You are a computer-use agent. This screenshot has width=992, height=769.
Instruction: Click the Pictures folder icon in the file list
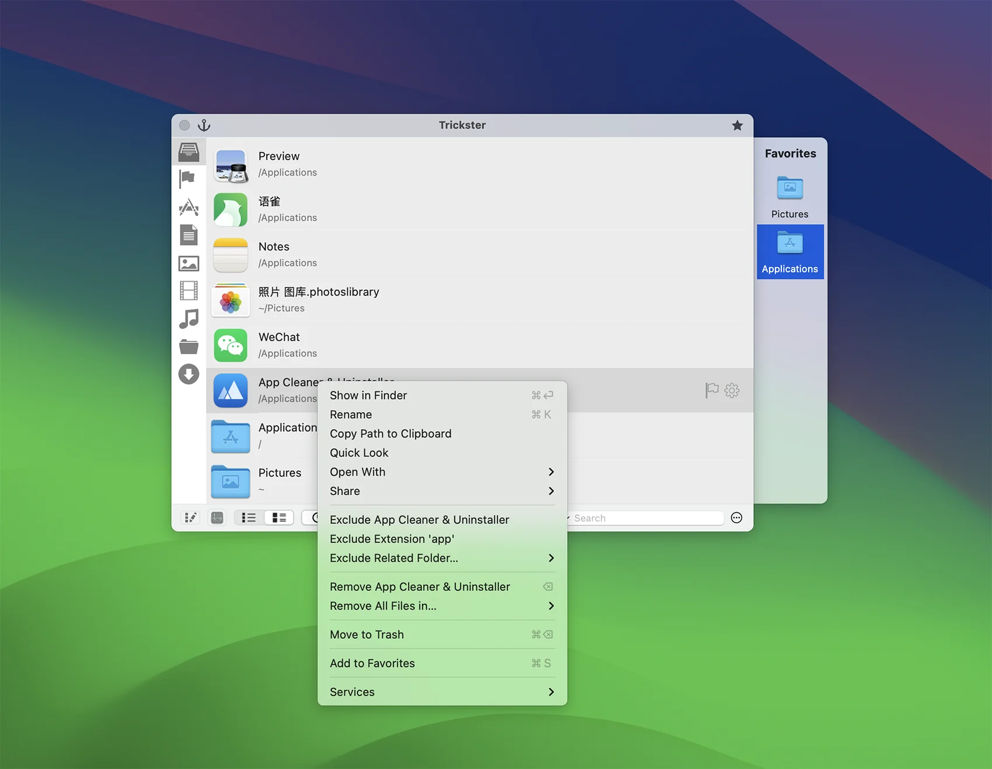[x=230, y=481]
